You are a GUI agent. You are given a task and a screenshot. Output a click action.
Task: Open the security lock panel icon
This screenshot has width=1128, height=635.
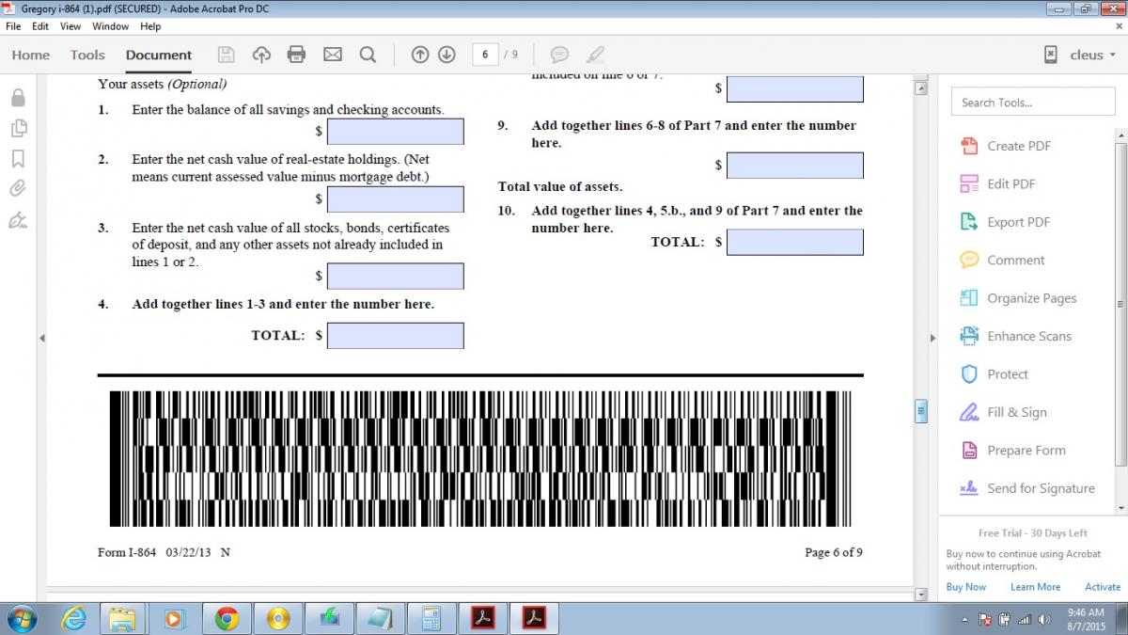tap(18, 97)
